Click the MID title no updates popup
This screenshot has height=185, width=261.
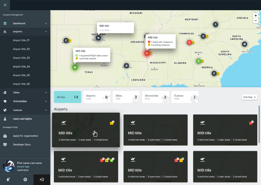pyautogui.click(x=115, y=28)
